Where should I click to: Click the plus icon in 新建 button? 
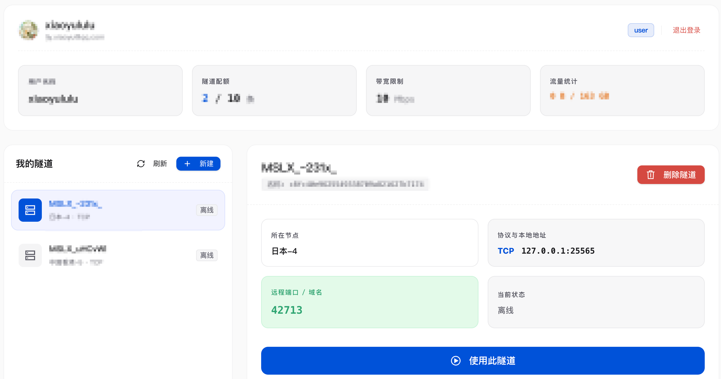[187, 164]
